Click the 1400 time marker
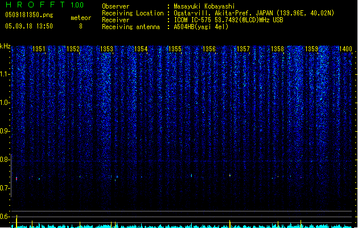The width and height of the screenshot is (358, 228). pyautogui.click(x=345, y=49)
